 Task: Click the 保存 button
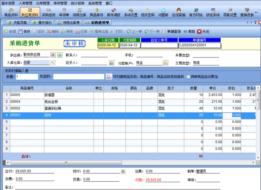point(24,31)
